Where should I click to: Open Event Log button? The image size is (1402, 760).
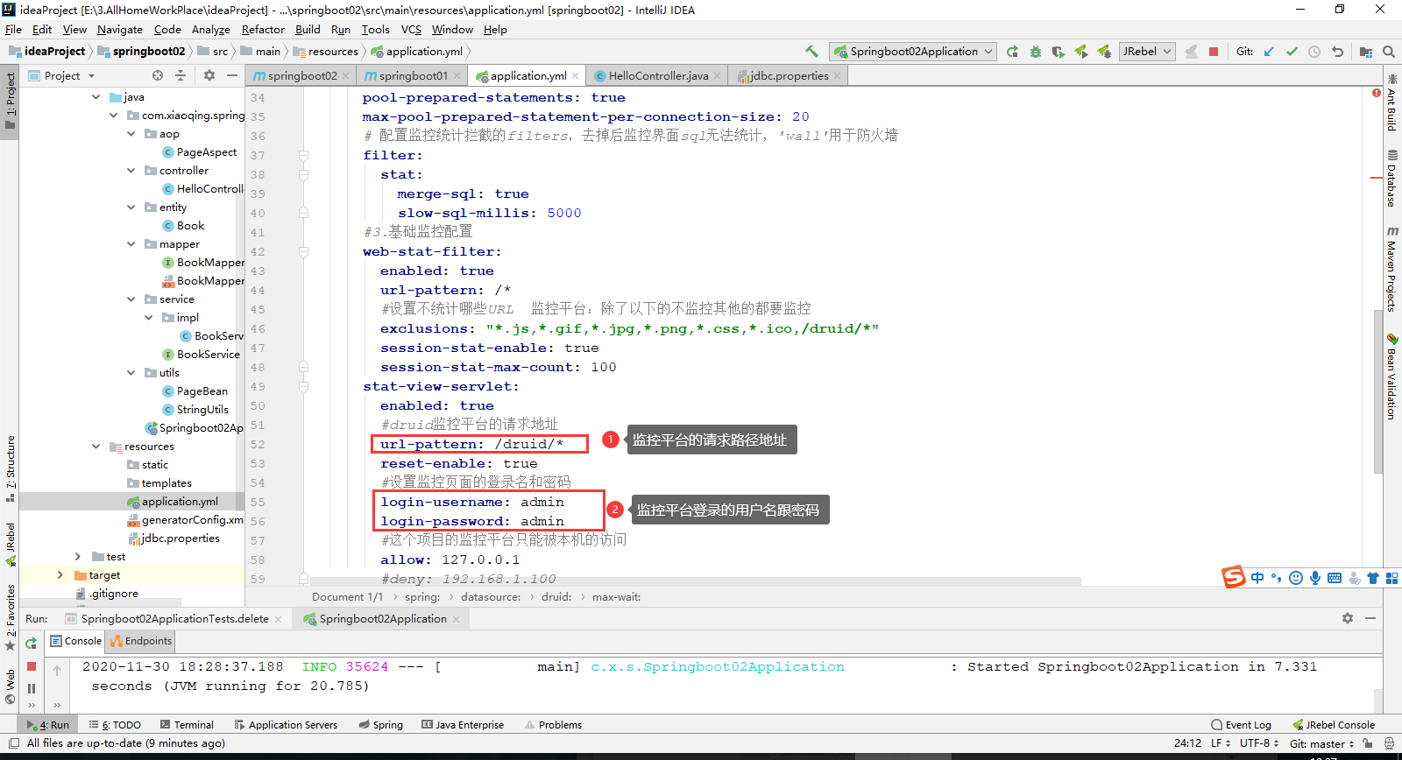click(1241, 725)
